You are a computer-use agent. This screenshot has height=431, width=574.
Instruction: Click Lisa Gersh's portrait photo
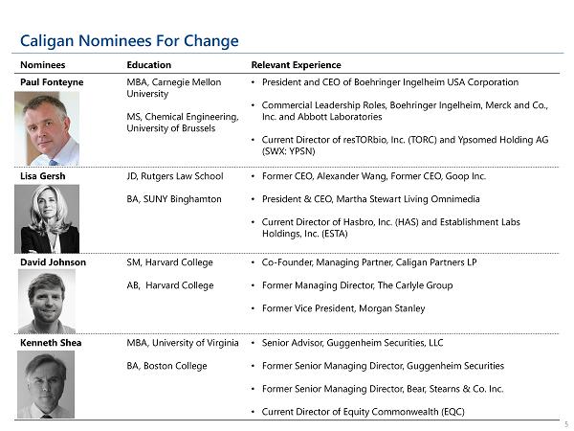coord(46,216)
